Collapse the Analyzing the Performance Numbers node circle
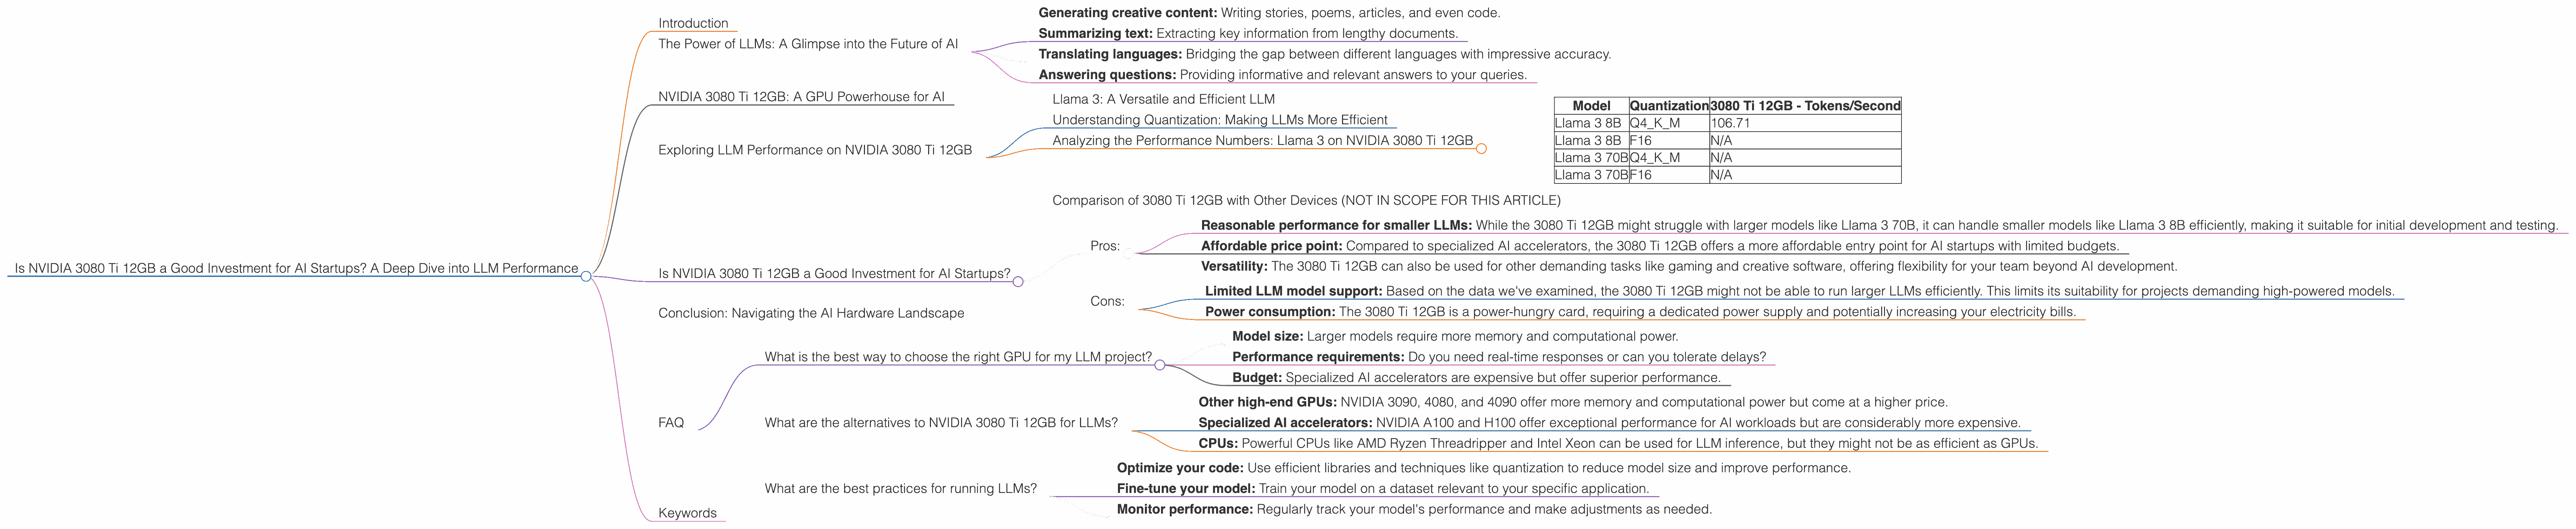 (x=1481, y=149)
